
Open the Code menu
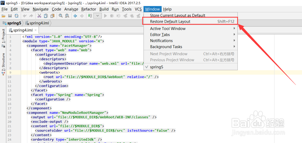(x=56, y=9)
